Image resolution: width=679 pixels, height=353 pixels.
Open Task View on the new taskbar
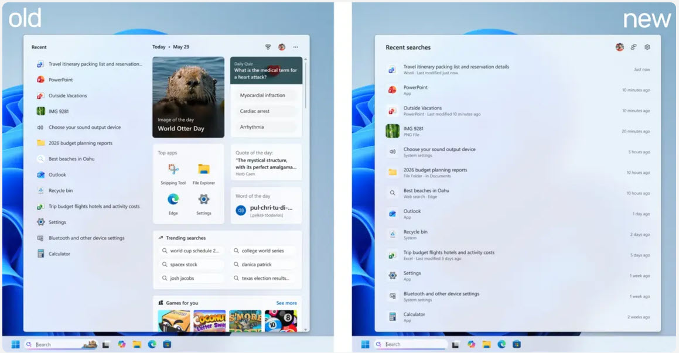pos(455,345)
